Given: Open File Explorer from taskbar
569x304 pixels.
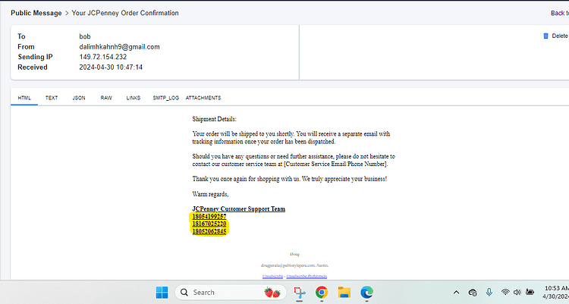Looking at the screenshot, I should pyautogui.click(x=344, y=293).
